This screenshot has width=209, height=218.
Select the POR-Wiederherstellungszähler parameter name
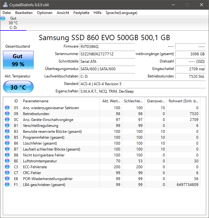pos(48,179)
